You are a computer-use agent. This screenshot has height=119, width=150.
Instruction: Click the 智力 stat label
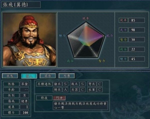click(x=123, y=39)
